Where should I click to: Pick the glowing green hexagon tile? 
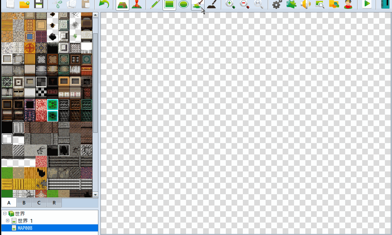tap(53, 105)
